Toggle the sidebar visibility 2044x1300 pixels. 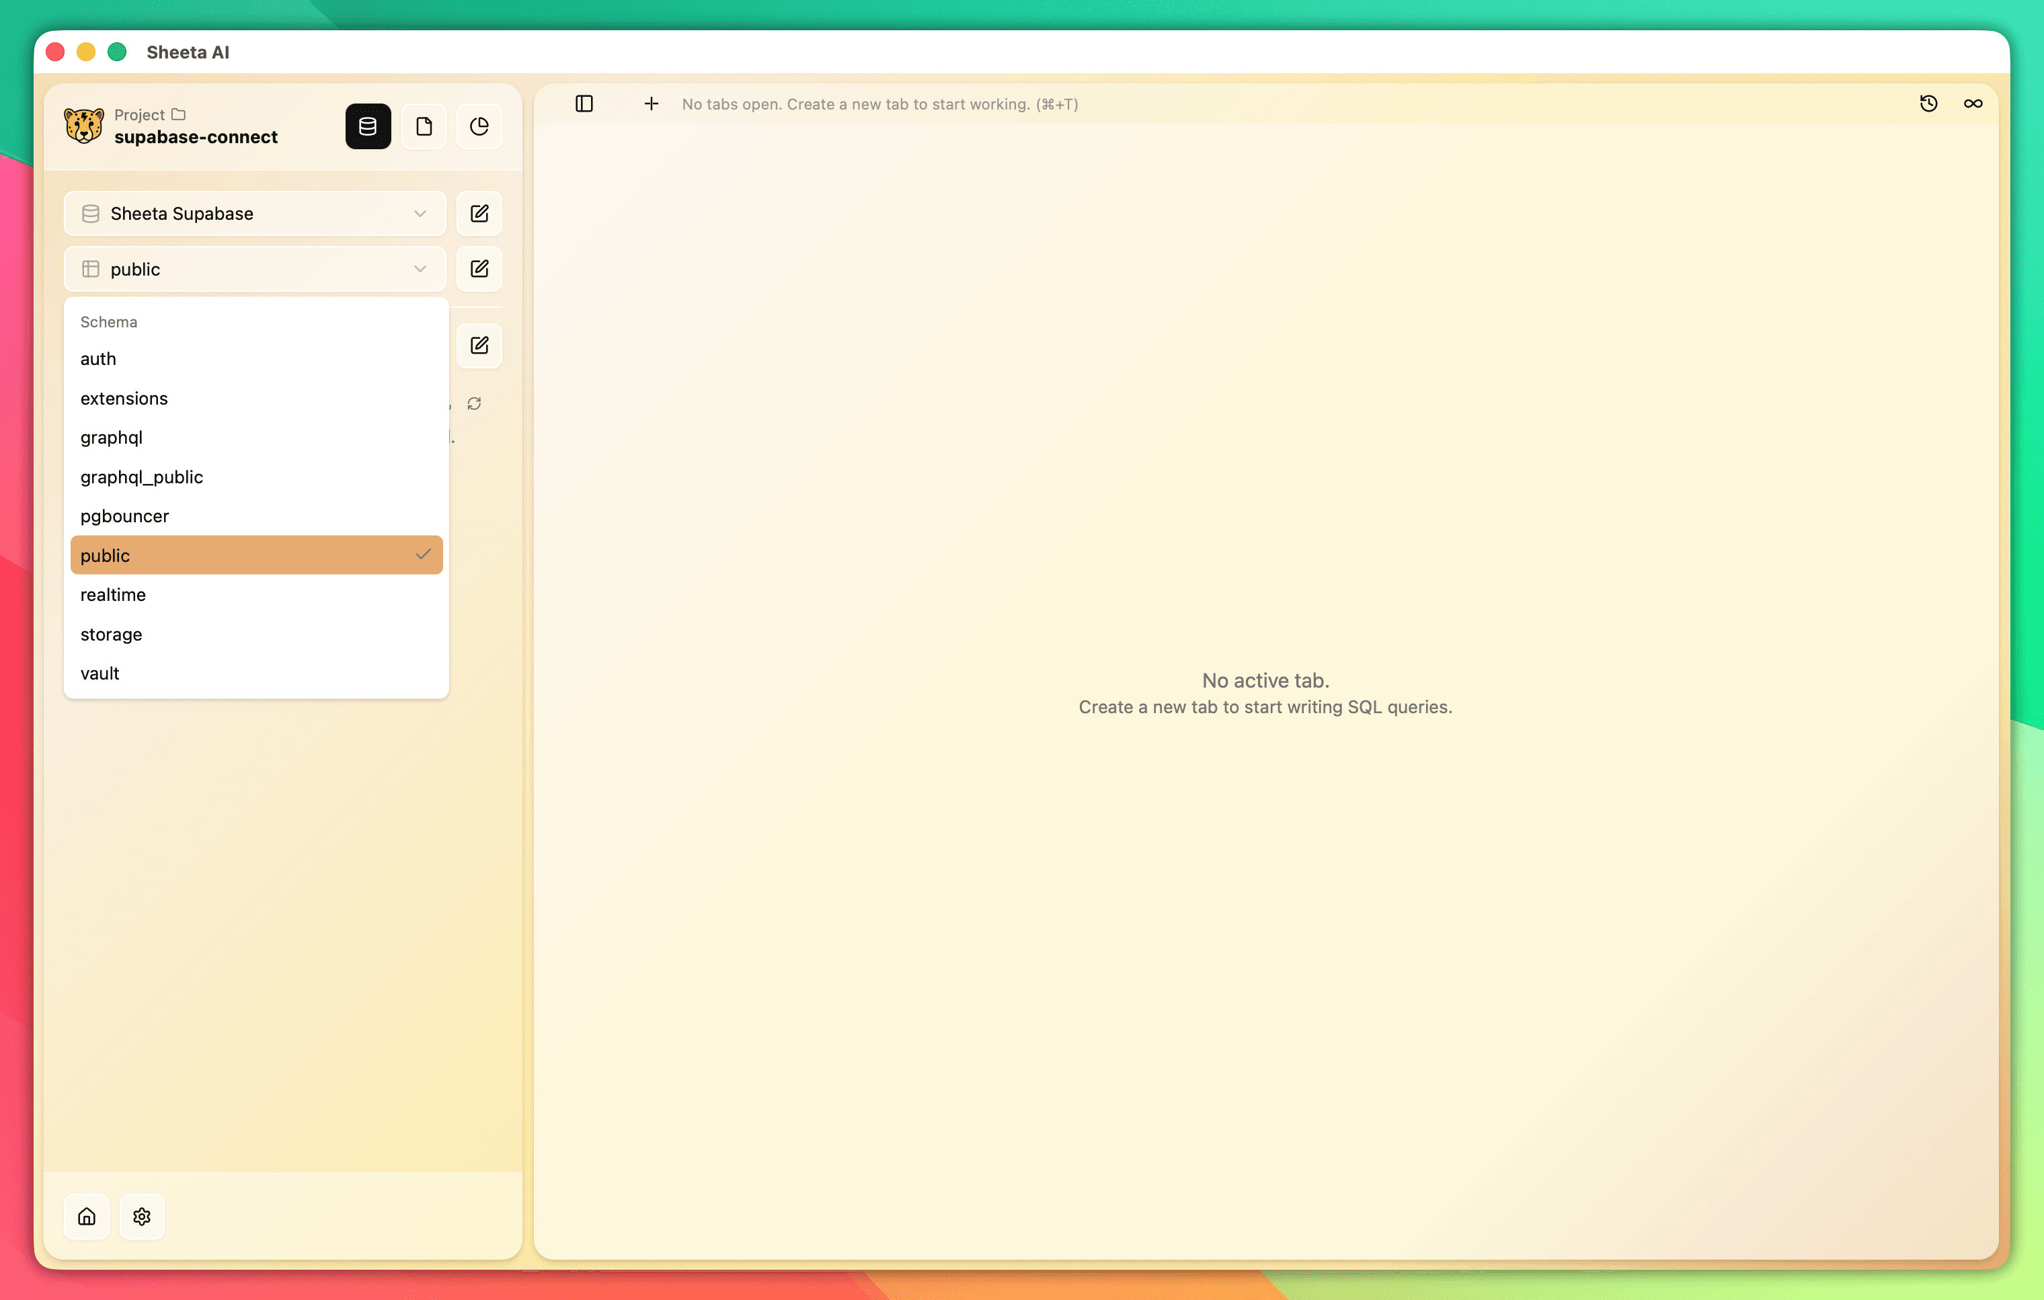(584, 104)
